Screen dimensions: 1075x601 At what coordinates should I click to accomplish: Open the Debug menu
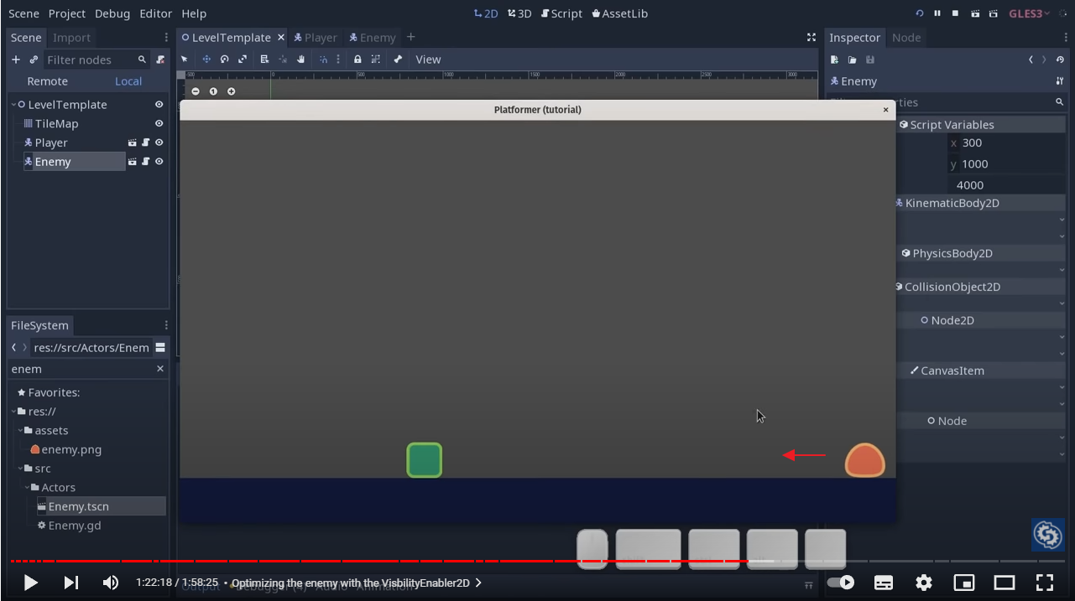(112, 13)
